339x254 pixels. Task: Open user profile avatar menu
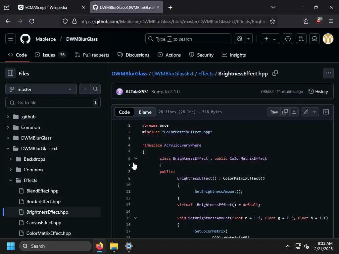[328, 39]
